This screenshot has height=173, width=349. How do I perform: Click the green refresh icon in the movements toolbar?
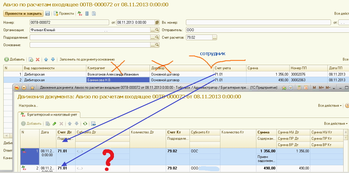click(85, 124)
